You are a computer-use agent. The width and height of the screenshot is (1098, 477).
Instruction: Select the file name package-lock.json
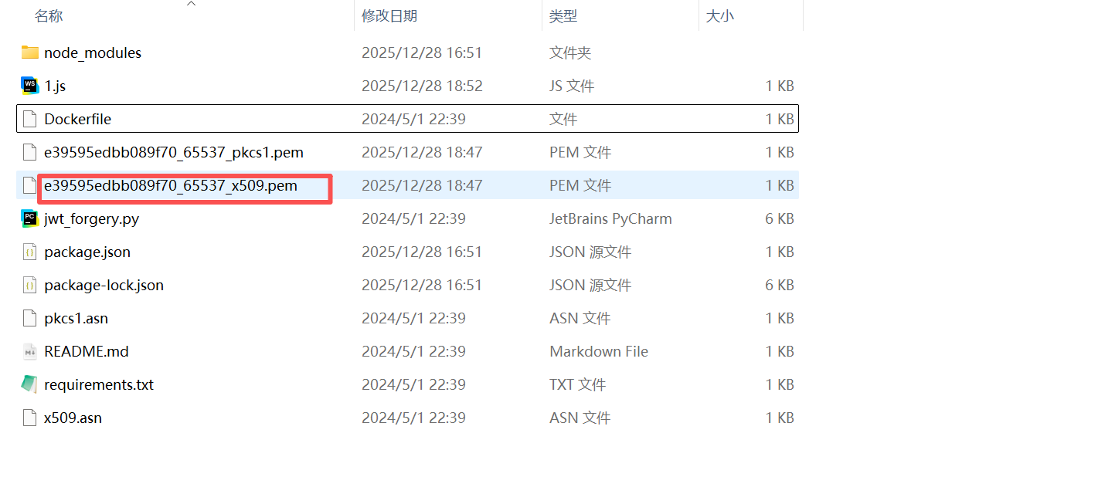[x=104, y=286]
